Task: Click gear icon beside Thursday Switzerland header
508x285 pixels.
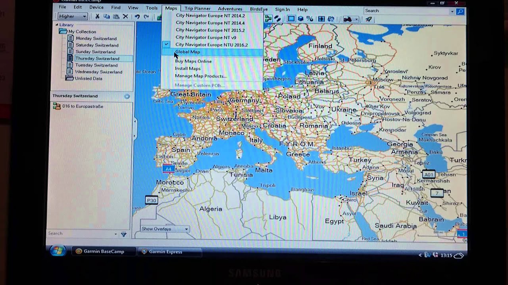Action: pos(127,96)
